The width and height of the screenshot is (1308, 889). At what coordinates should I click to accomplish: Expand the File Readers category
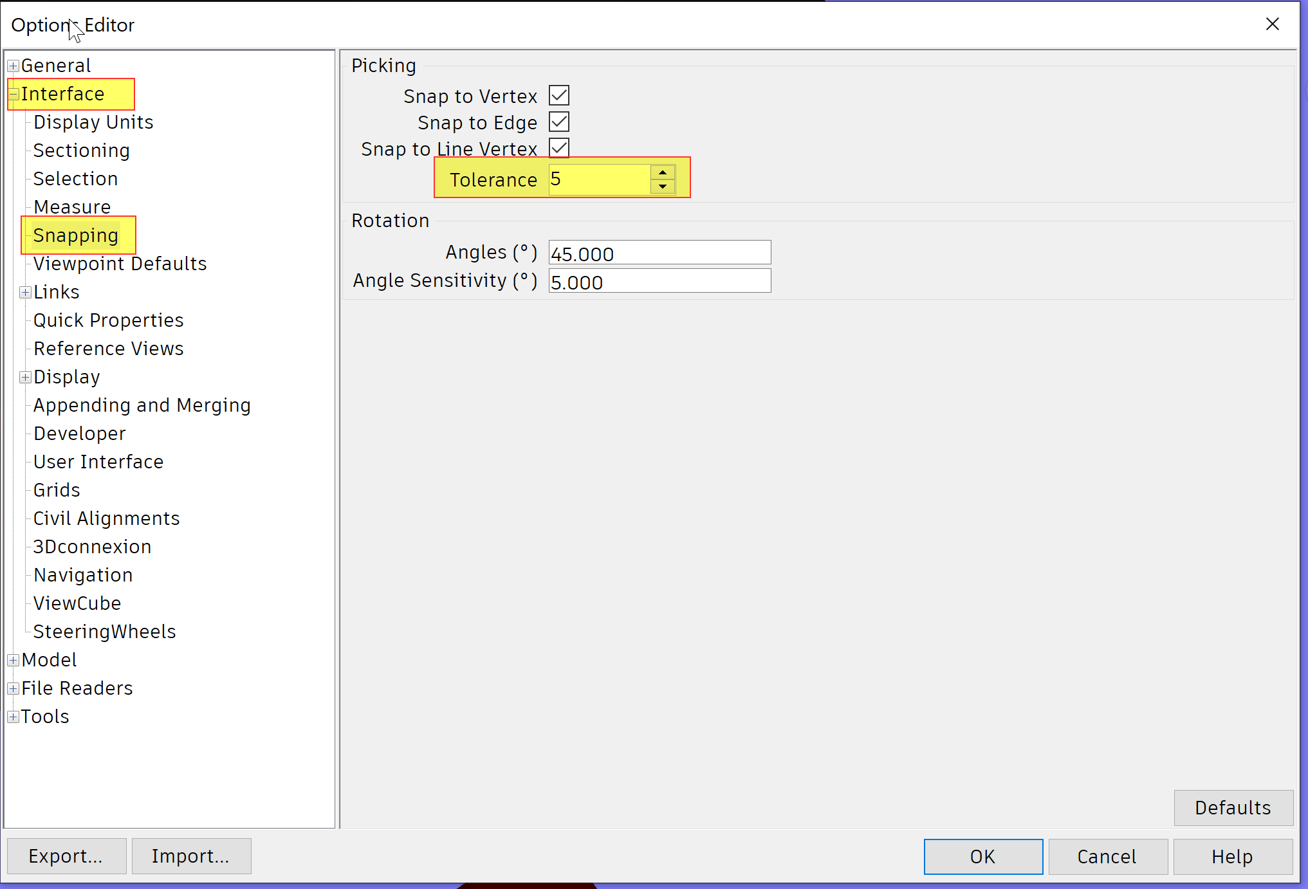click(12, 688)
